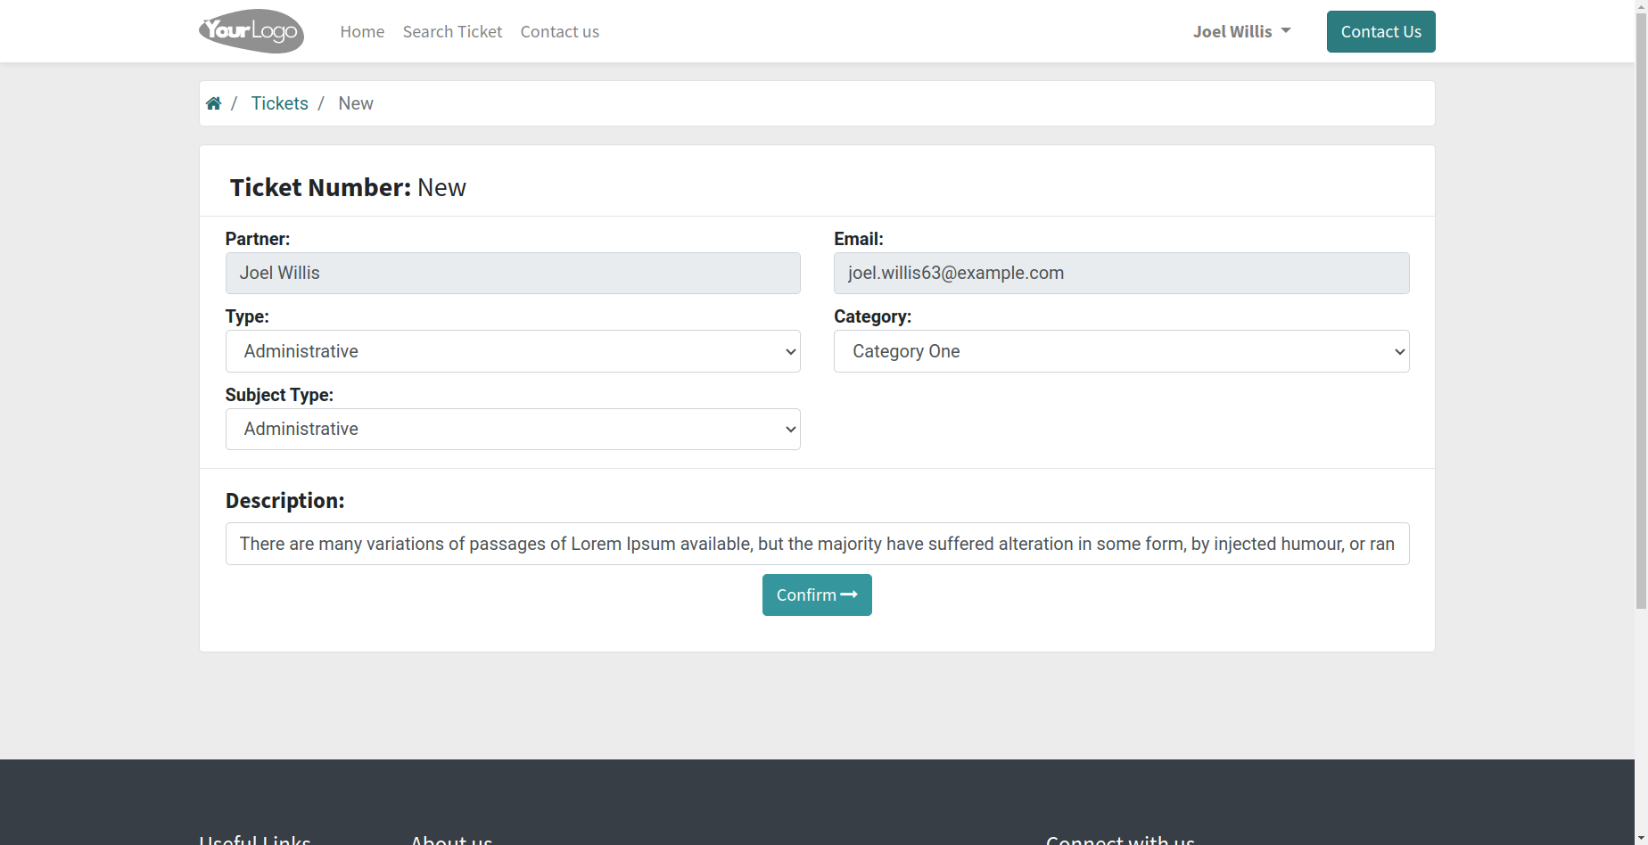Click the Partner: label
The image size is (1648, 845).
tap(258, 239)
